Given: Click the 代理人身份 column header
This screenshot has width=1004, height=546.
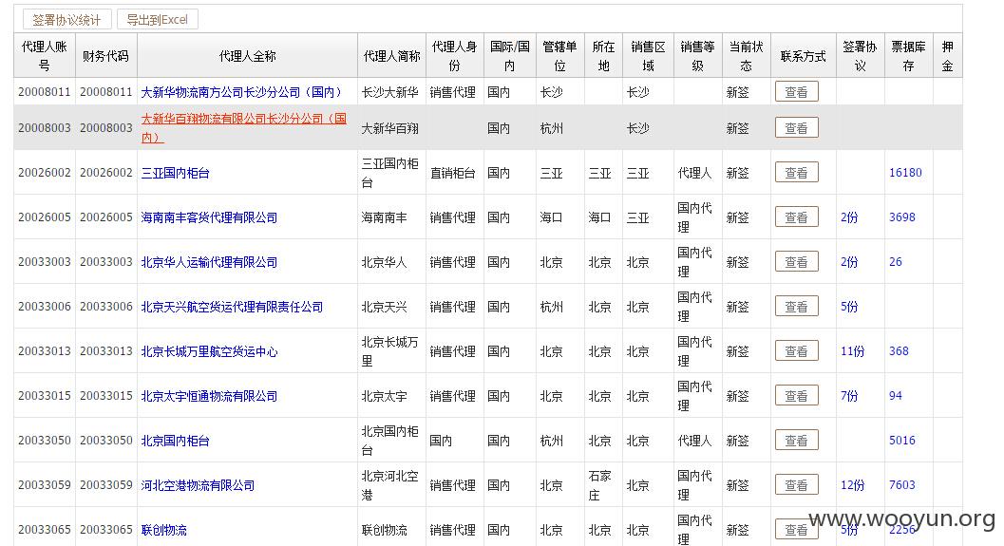Looking at the screenshot, I should [x=455, y=56].
